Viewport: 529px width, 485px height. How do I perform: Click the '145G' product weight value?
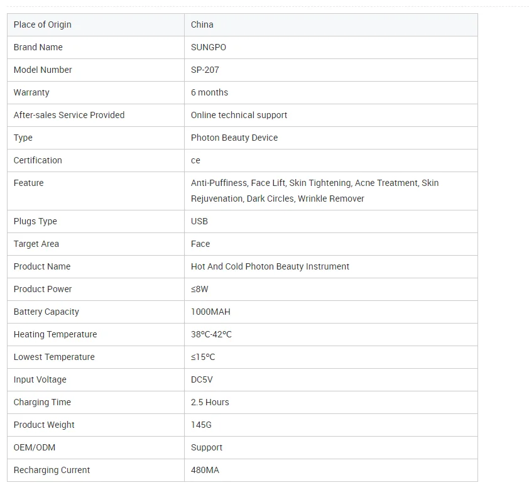(201, 425)
